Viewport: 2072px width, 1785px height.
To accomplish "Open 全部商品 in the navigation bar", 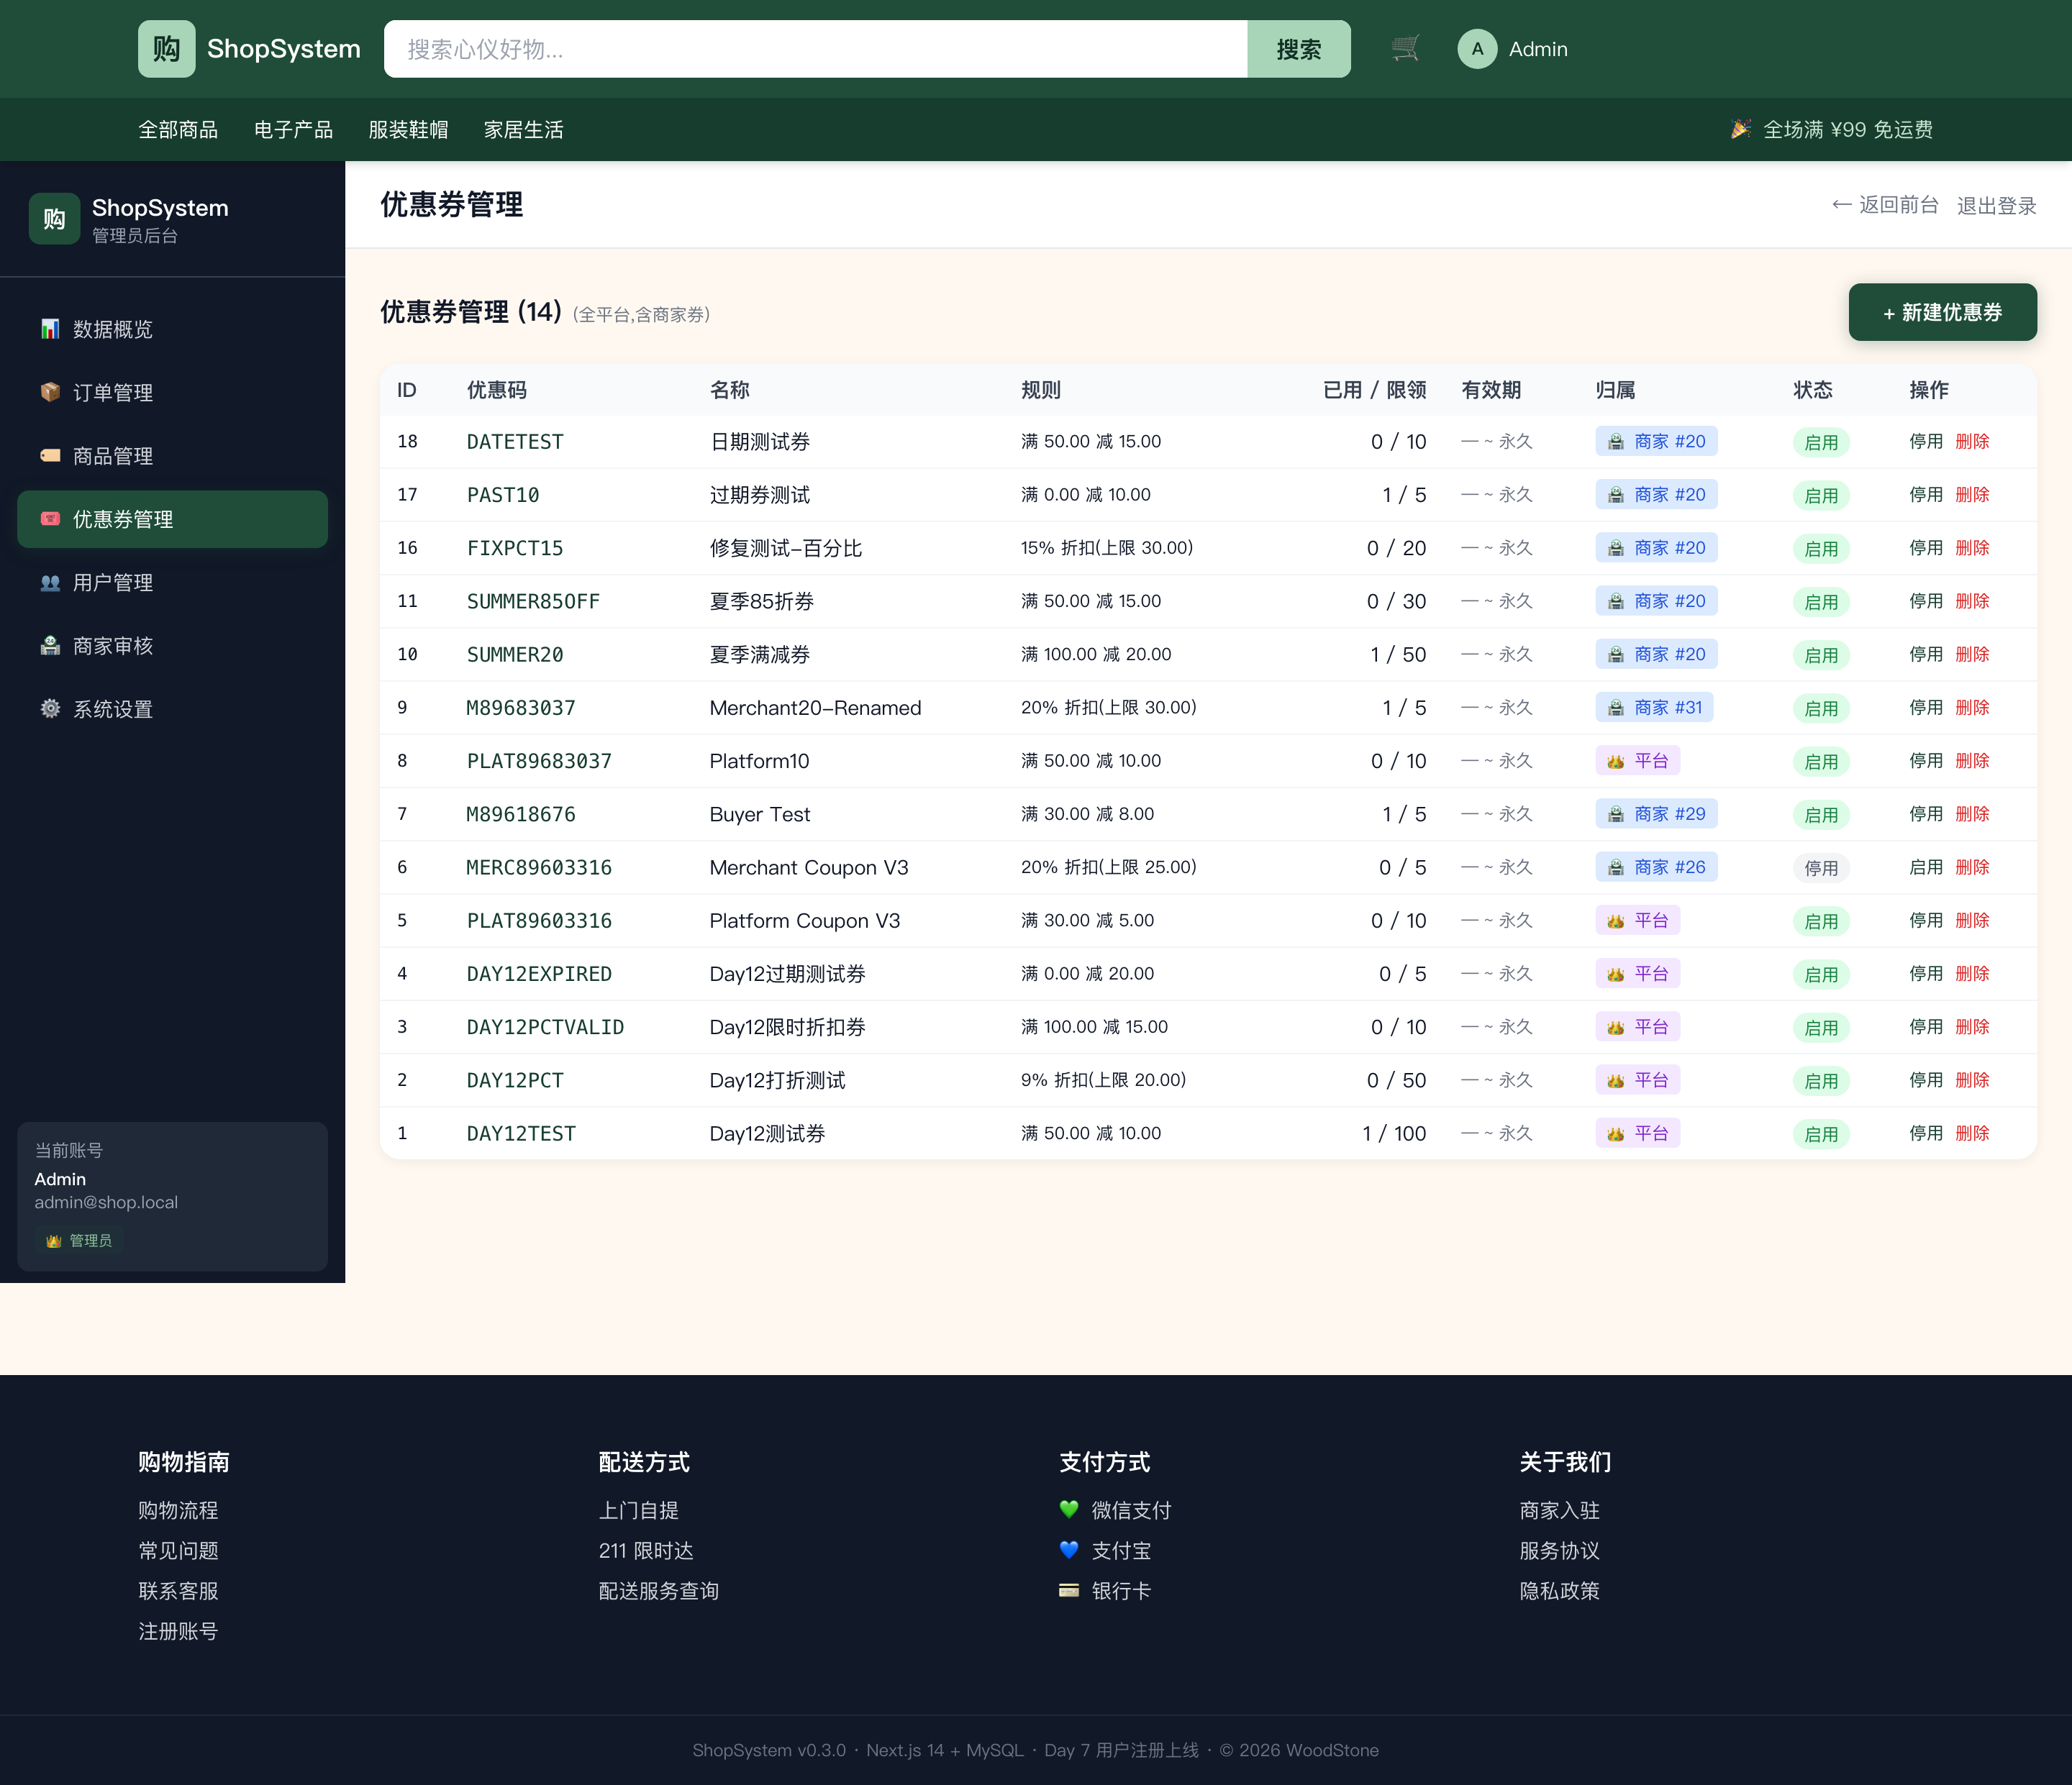I will pyautogui.click(x=178, y=130).
